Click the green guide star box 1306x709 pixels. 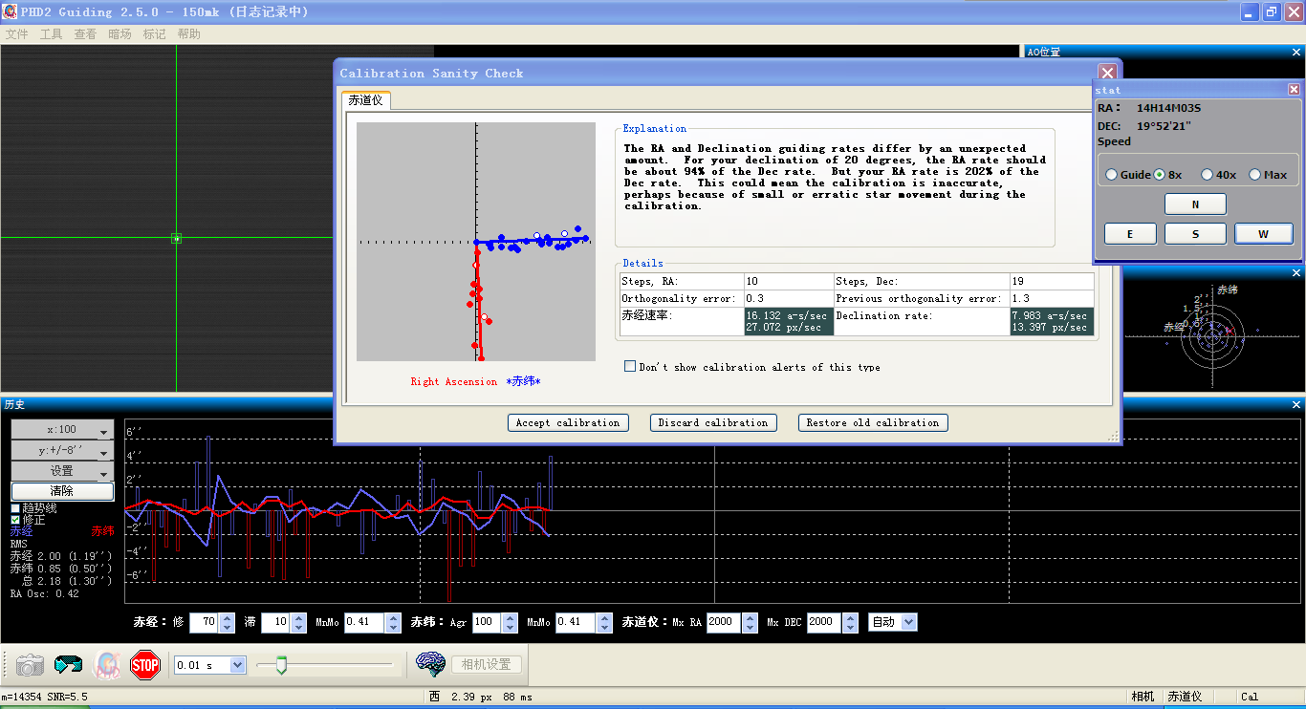[x=176, y=238]
